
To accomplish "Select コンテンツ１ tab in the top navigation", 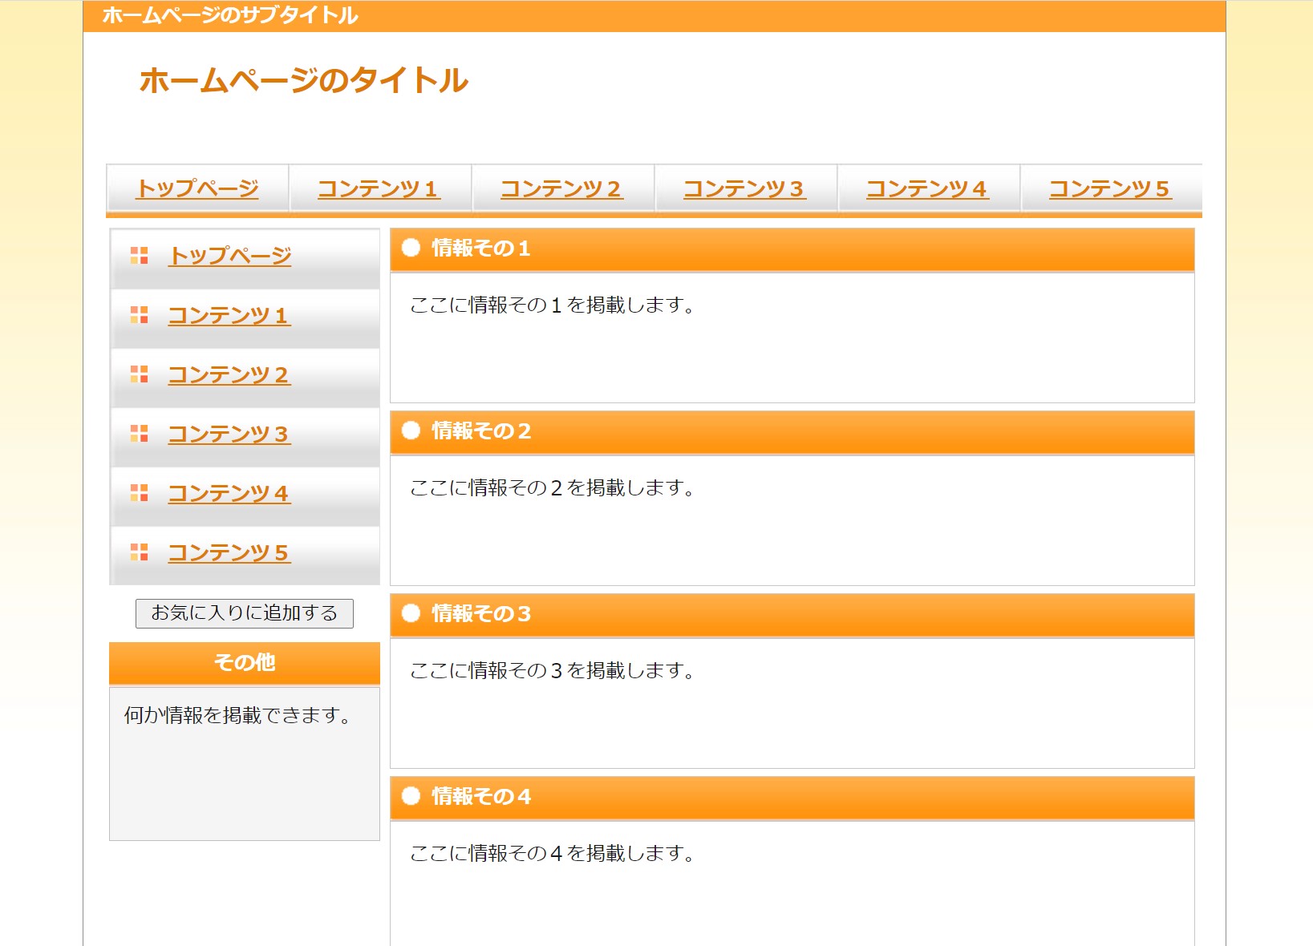I will pos(379,188).
